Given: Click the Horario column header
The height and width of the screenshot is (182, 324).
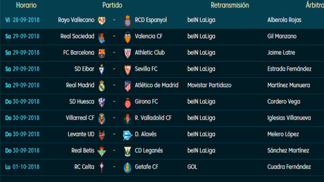Looking at the screenshot, I should (26, 5).
